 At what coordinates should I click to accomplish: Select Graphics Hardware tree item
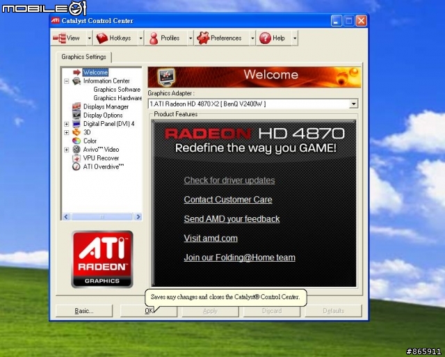point(118,98)
